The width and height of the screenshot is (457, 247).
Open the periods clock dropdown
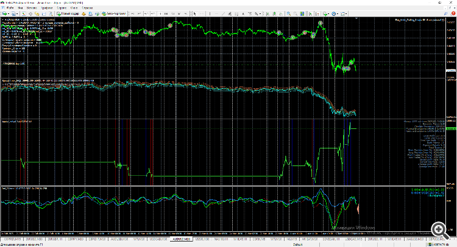point(335,13)
